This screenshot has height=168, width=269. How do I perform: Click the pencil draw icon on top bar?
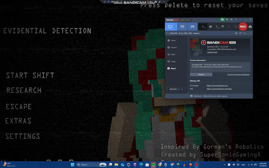pos(160,2)
